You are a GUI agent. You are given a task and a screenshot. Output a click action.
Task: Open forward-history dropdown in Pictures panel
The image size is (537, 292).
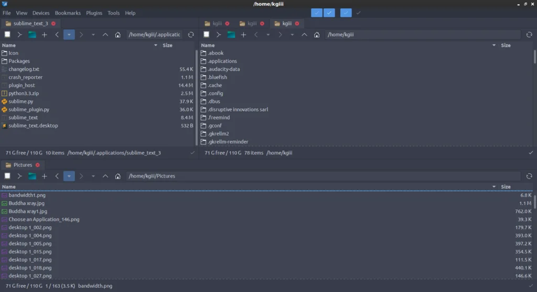[93, 176]
